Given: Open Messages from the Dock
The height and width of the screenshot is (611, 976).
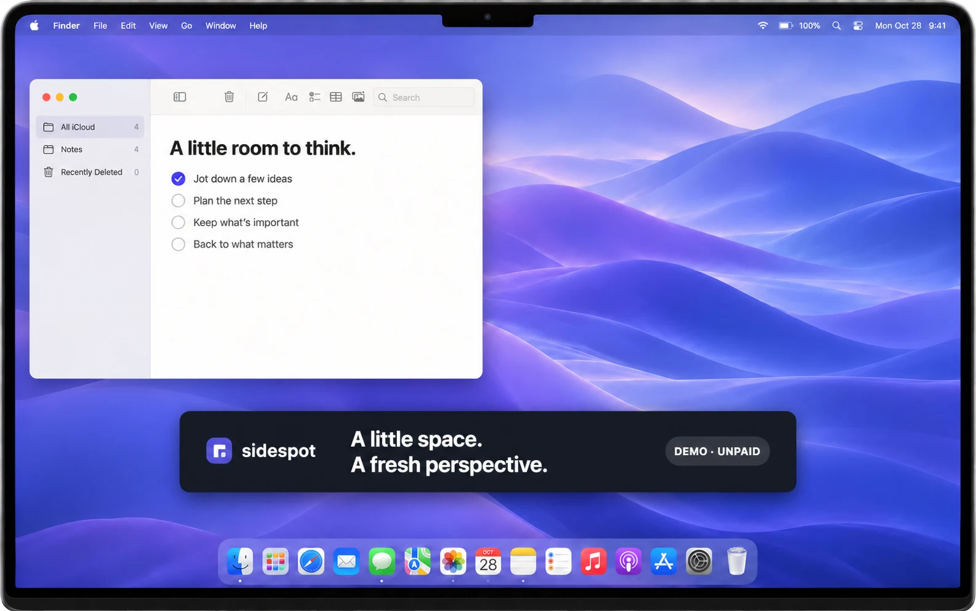Looking at the screenshot, I should pos(382,561).
